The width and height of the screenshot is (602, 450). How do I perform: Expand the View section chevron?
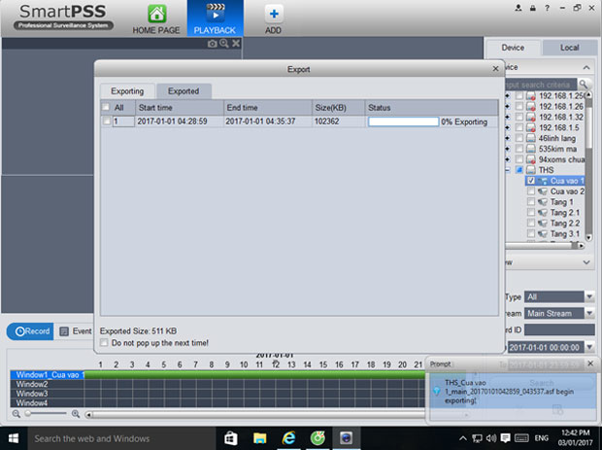coord(586,262)
